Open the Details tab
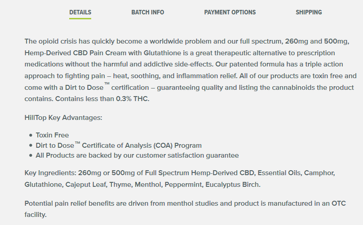The height and width of the screenshot is (225, 363). coord(80,12)
